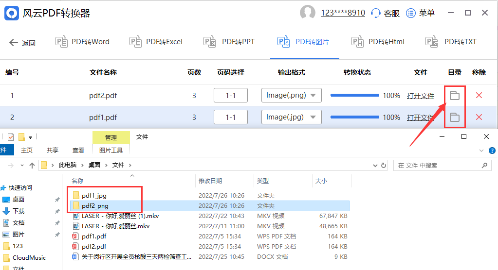
Task: Open output format dropdown Image(.jpg)
Action: coord(292,117)
